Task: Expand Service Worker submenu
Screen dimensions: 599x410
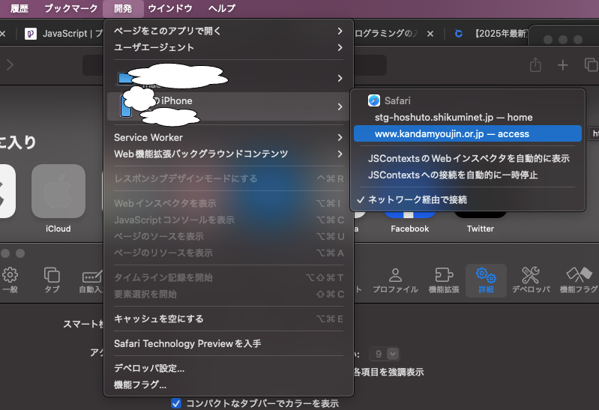Action: [229, 137]
